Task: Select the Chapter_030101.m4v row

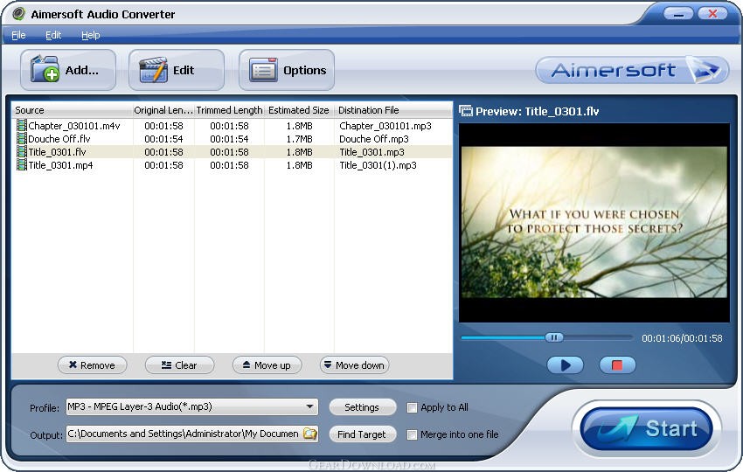Action: [x=233, y=126]
